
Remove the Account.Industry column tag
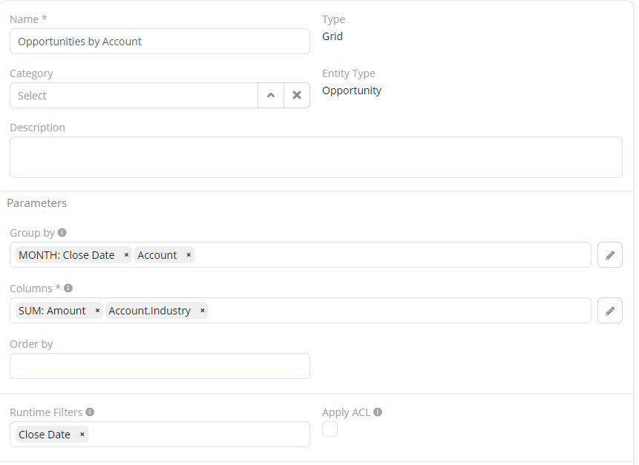(202, 311)
